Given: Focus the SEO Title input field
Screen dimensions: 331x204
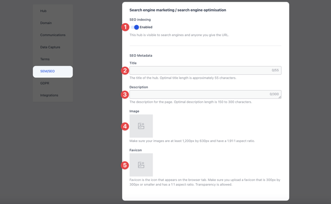Looking at the screenshot, I should click(205, 70).
